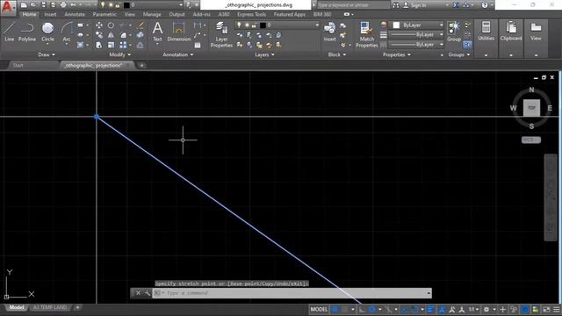Viewport: 562px width, 316px height.
Task: Toggle hardware acceleration in status bar
Action: pyautogui.click(x=525, y=309)
